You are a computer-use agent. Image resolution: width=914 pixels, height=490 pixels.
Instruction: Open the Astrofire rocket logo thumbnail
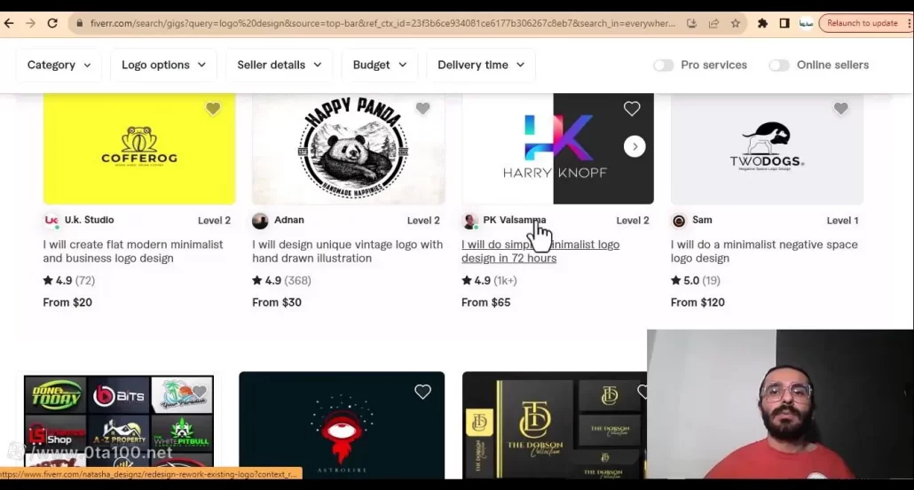pyautogui.click(x=342, y=425)
